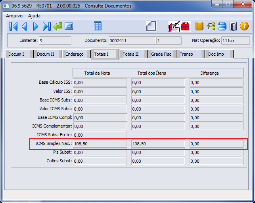Click the exit door icon
Image resolution: width=255 pixels, height=203 pixels.
click(233, 26)
